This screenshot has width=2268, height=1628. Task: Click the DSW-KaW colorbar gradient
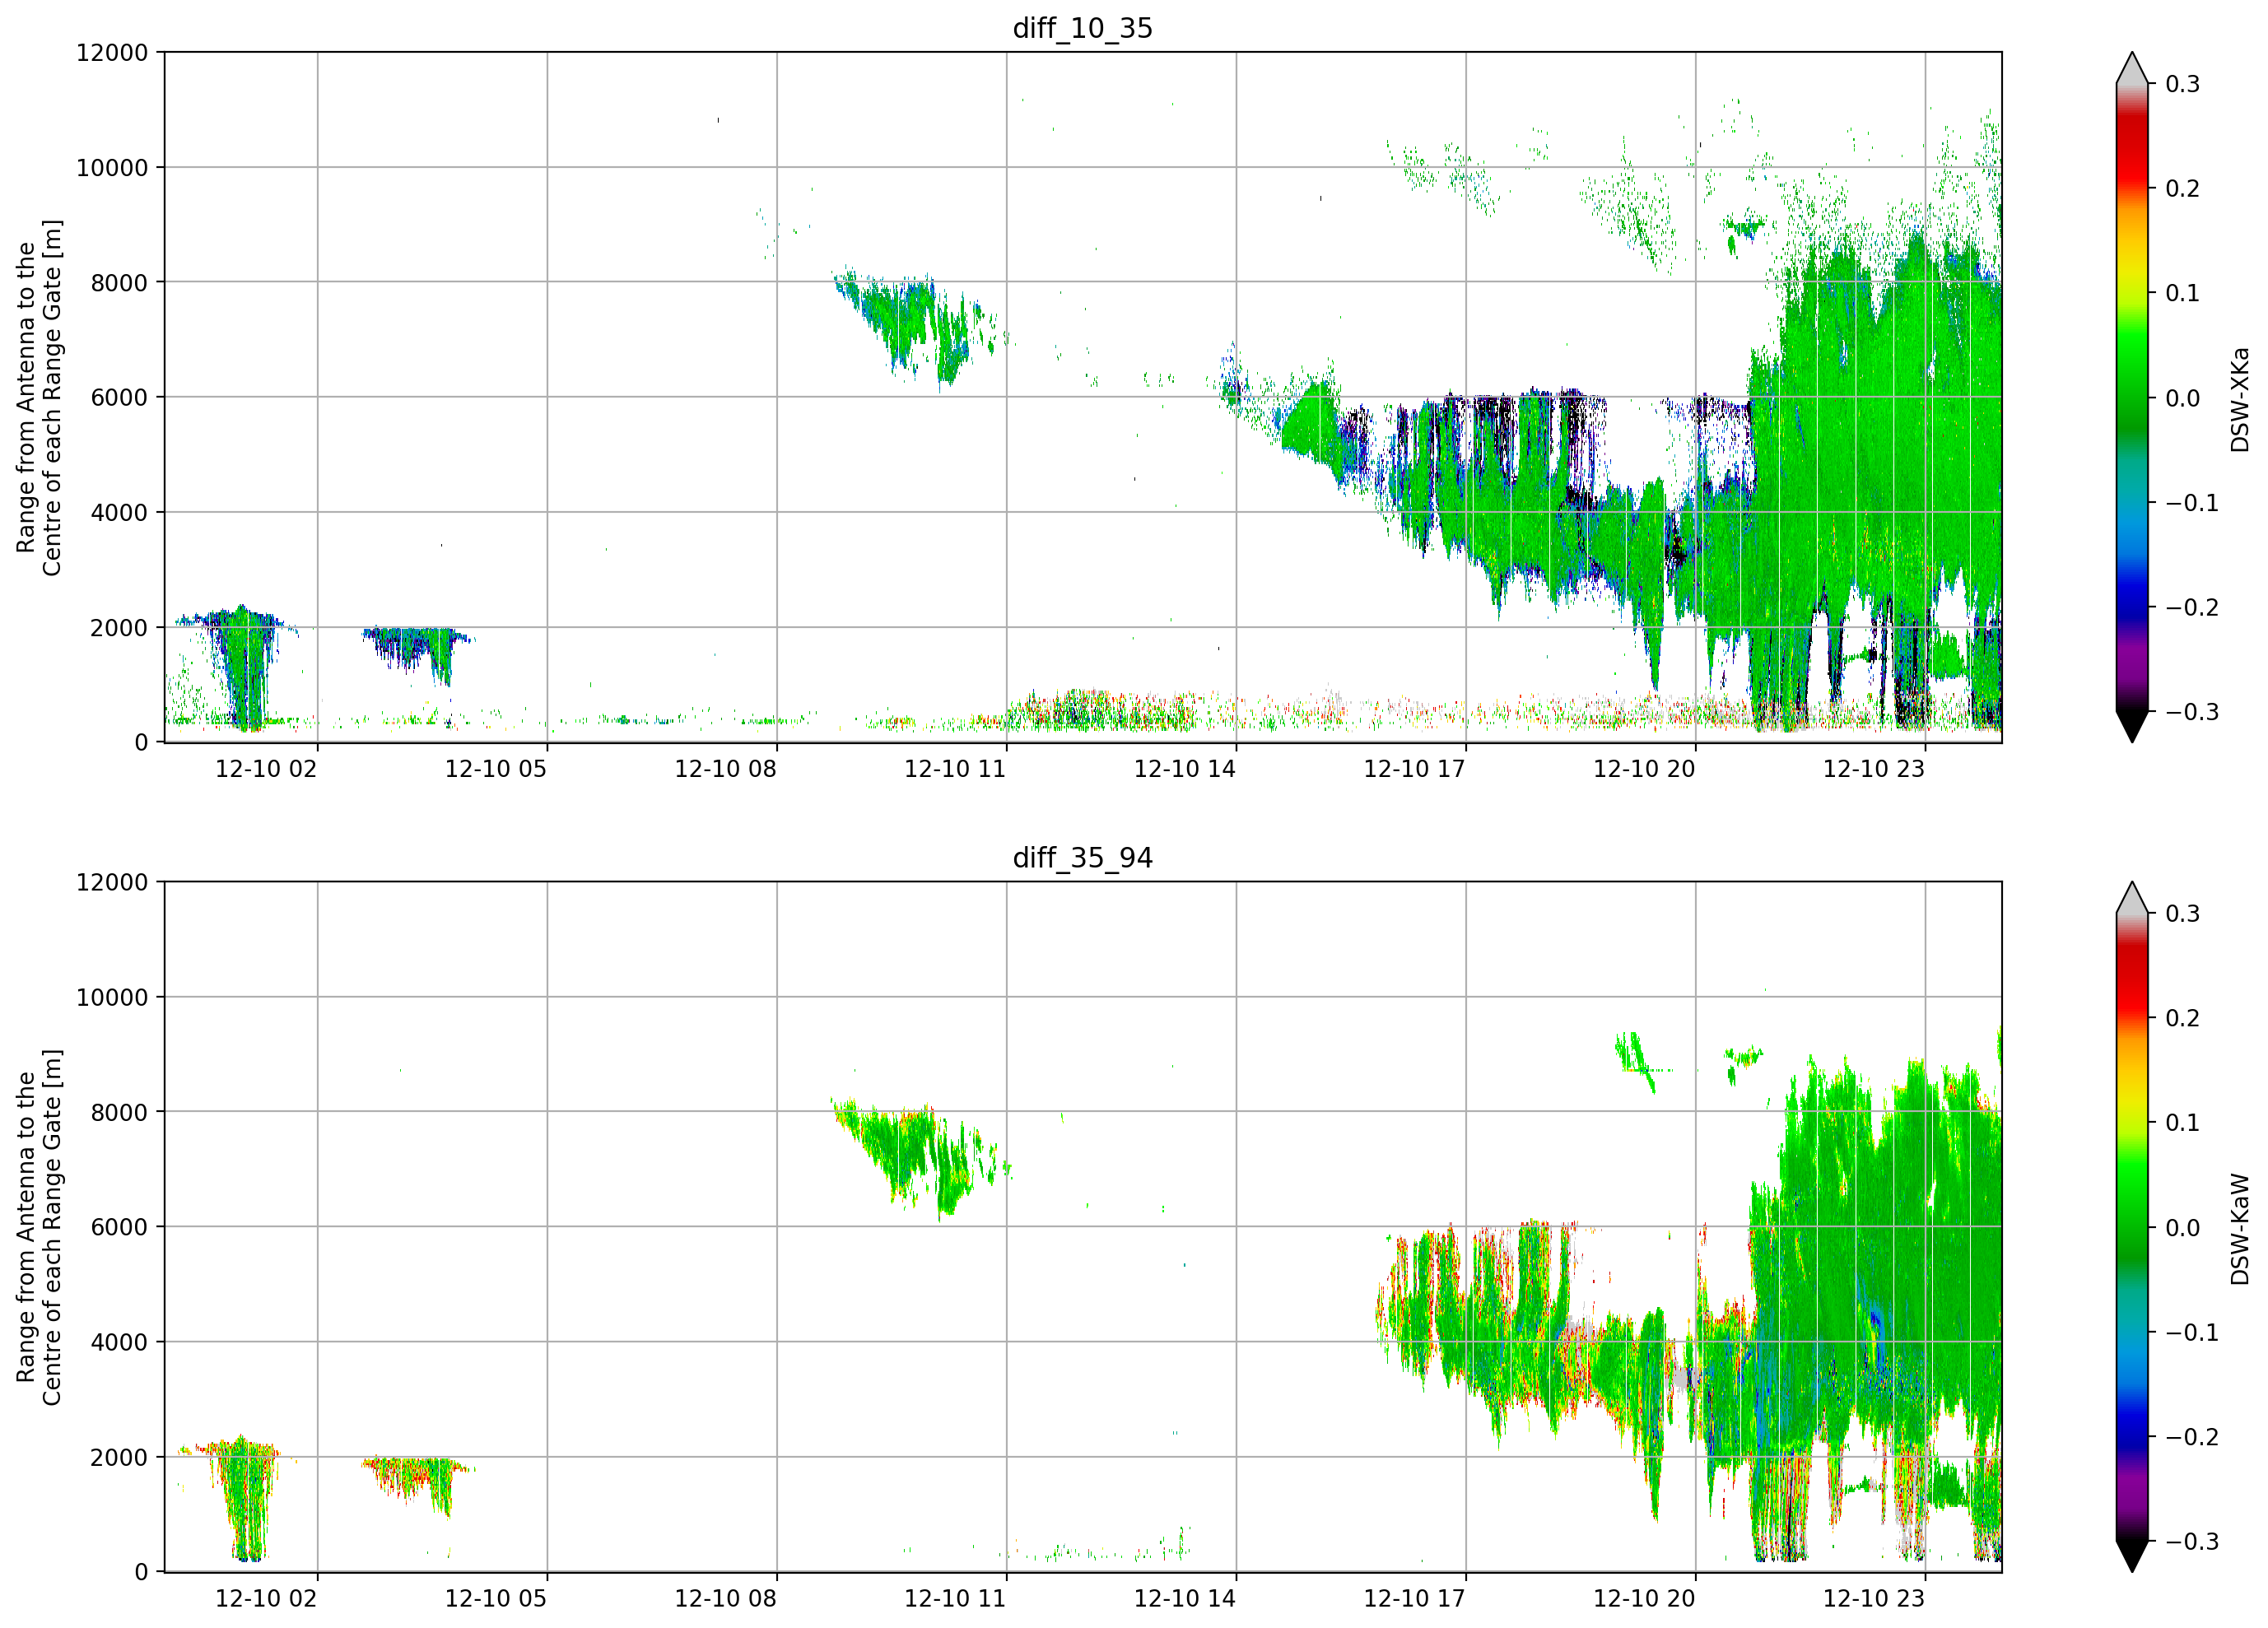2132,1227
